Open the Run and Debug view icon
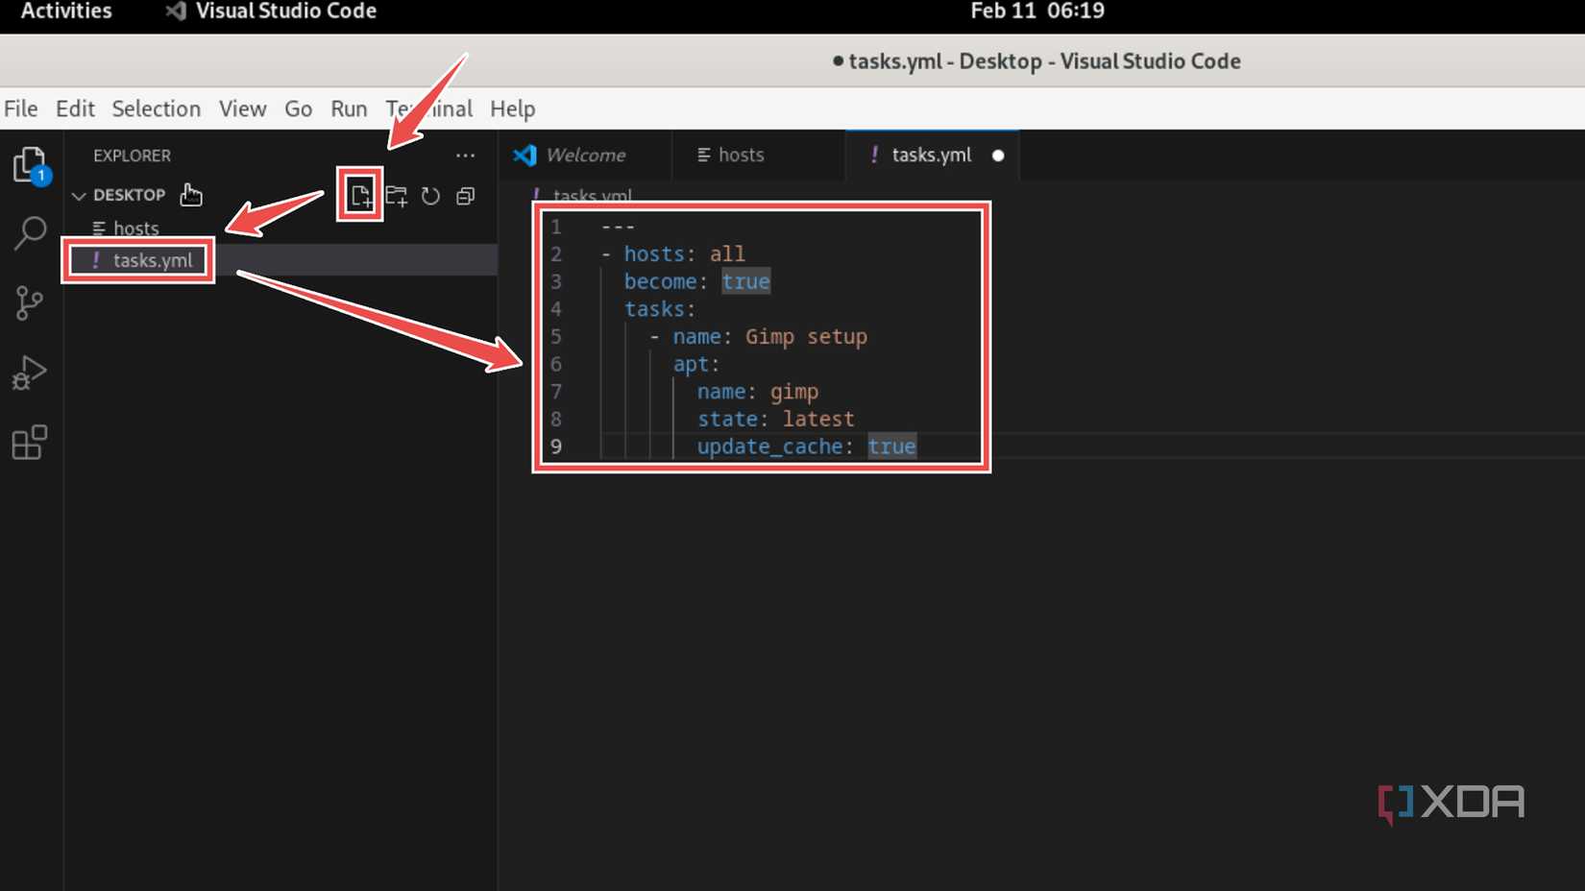Viewport: 1585px width, 891px height. pos(30,373)
